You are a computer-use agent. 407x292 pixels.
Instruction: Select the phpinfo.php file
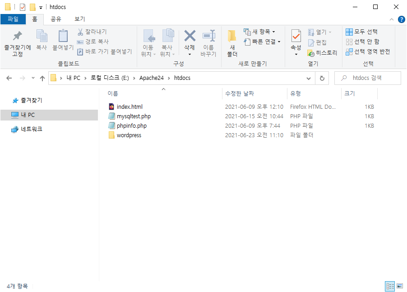(132, 126)
